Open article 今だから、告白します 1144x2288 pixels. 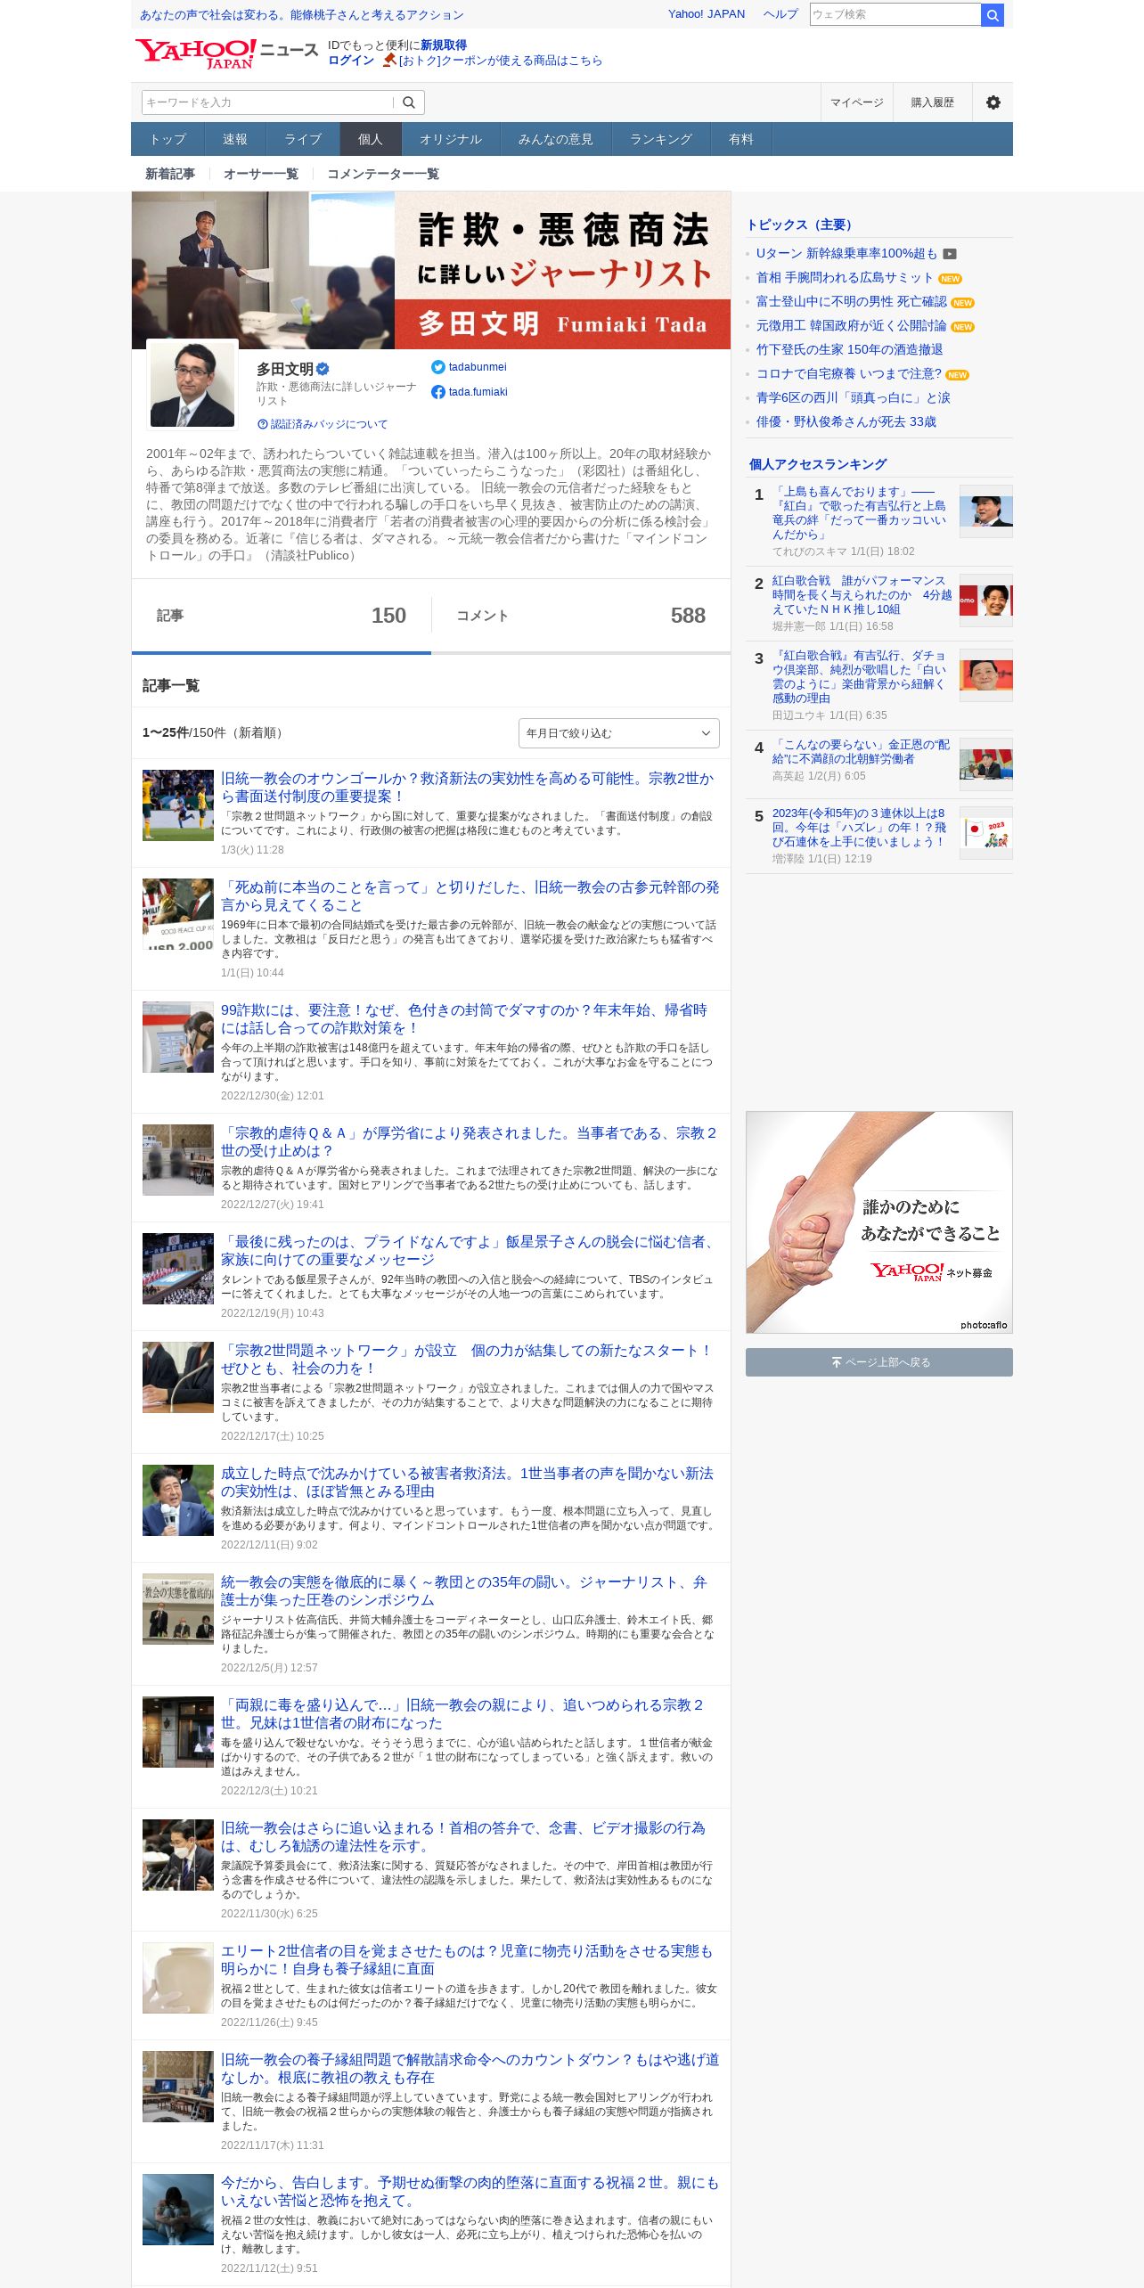(470, 2192)
